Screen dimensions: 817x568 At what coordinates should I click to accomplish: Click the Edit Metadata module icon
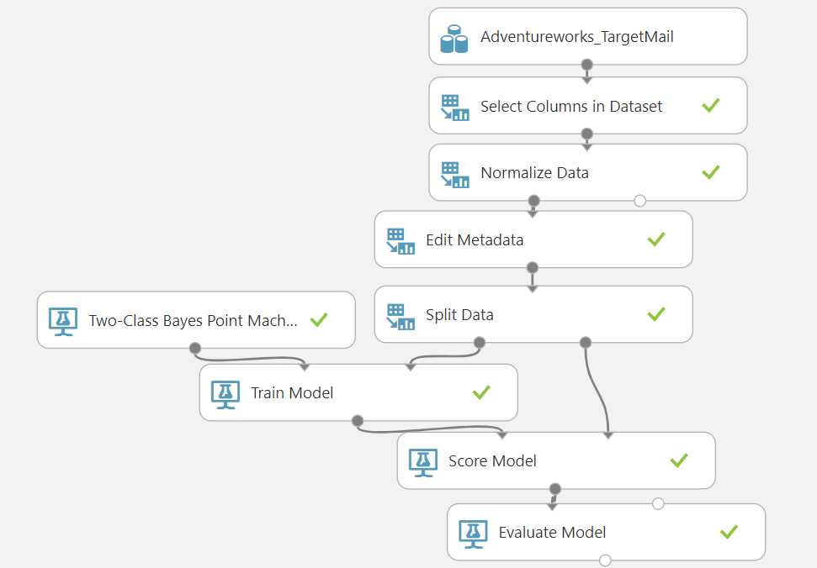coord(401,240)
